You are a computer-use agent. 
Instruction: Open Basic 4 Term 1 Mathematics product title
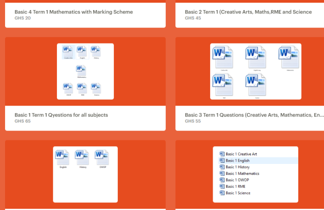(x=73, y=12)
